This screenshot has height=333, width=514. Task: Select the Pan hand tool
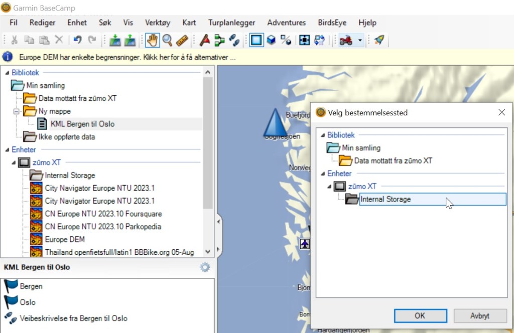point(152,40)
